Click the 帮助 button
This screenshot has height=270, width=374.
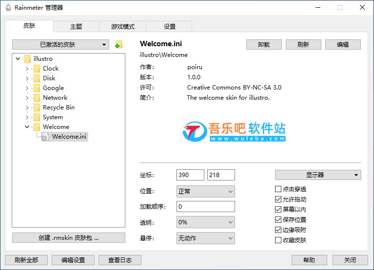309,260
